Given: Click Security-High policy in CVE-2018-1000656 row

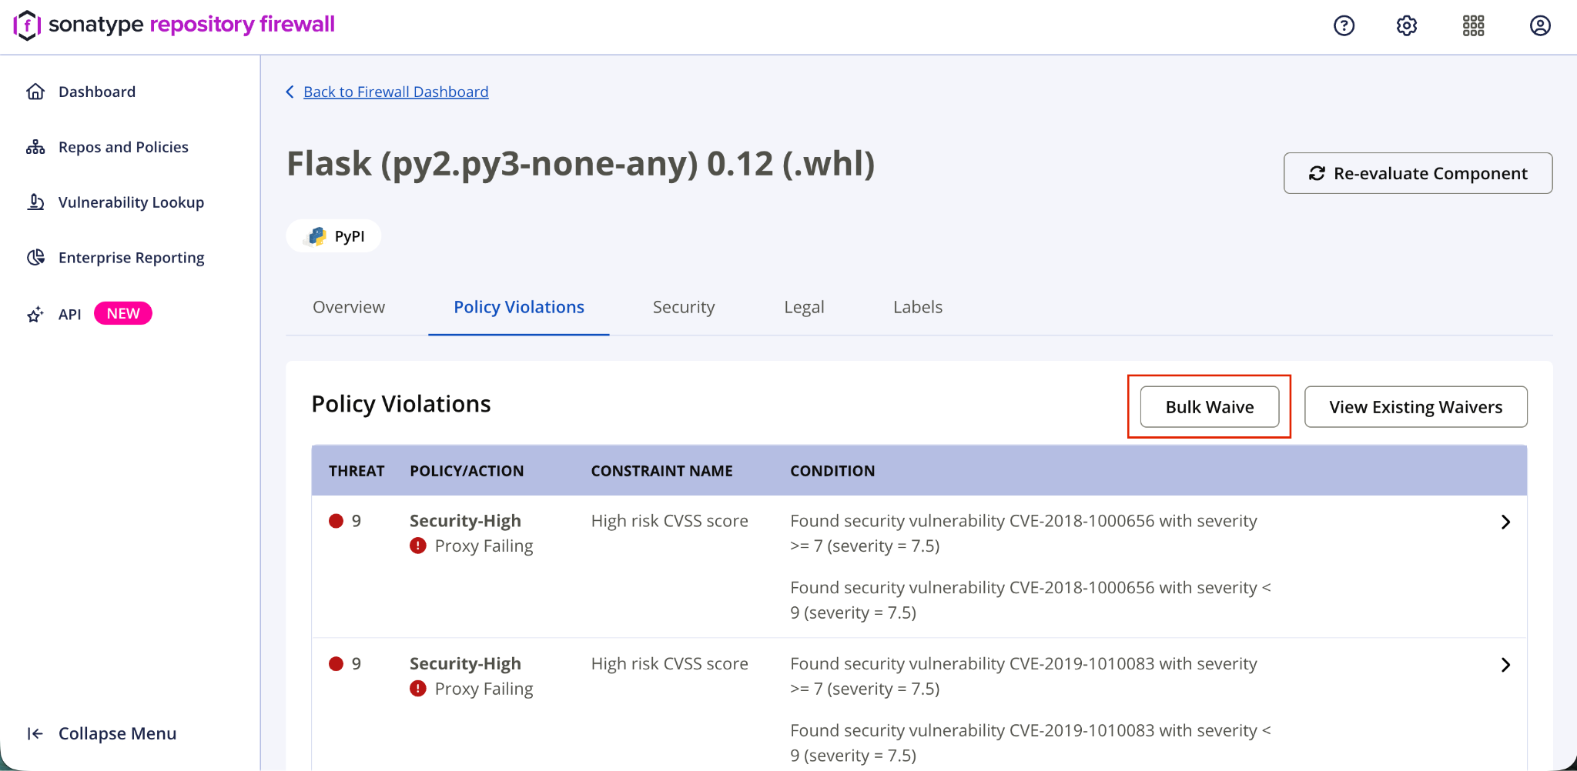Looking at the screenshot, I should pos(465,521).
